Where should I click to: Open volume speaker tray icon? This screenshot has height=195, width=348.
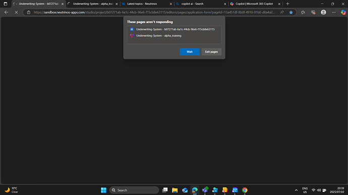coord(319,190)
